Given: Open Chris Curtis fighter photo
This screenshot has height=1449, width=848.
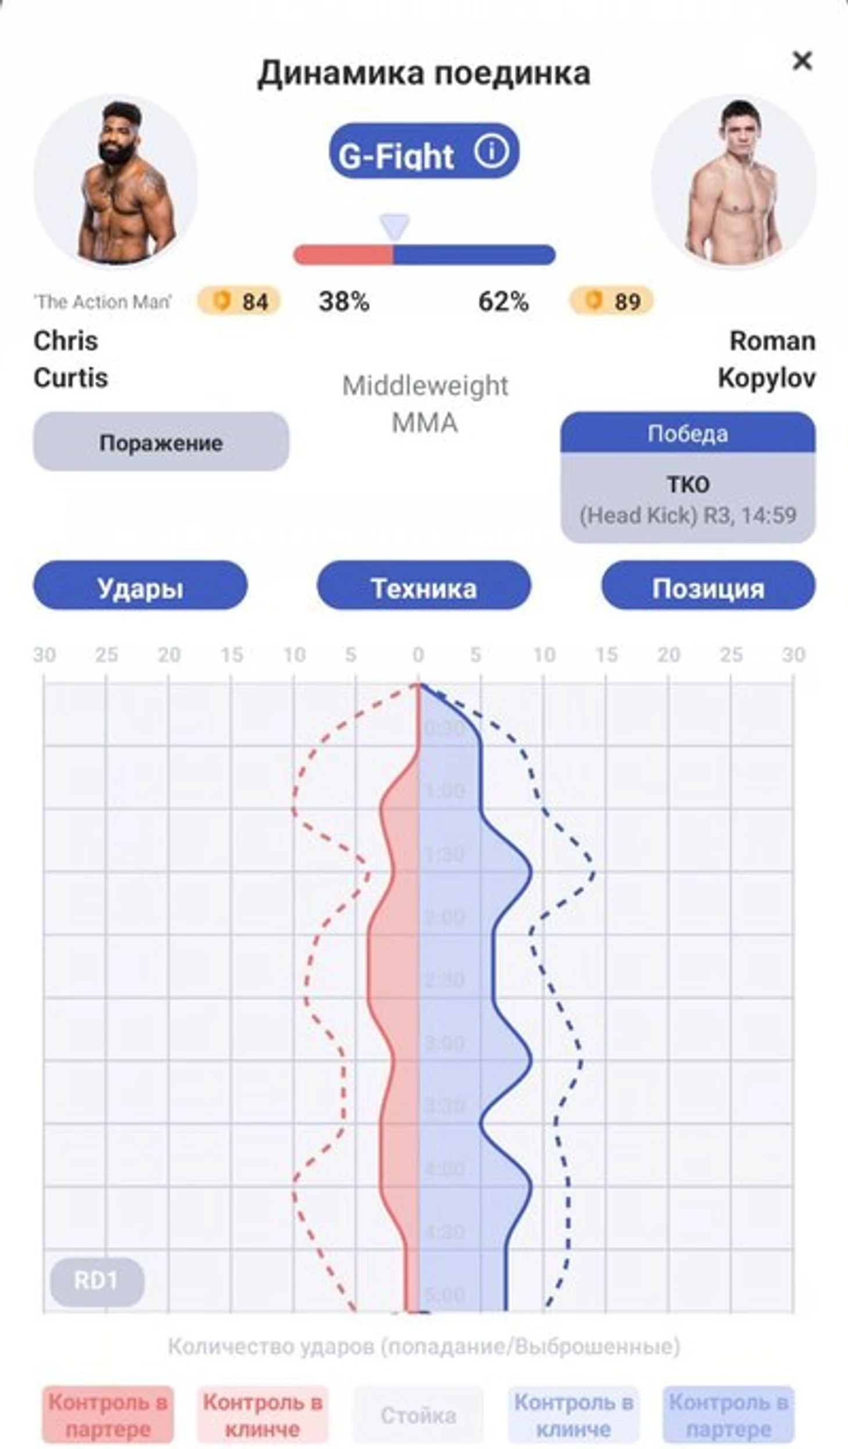Looking at the screenshot, I should click(x=116, y=181).
